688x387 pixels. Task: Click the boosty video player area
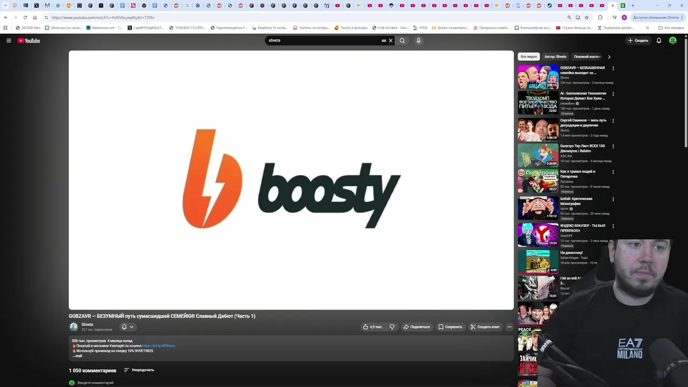coord(291,180)
